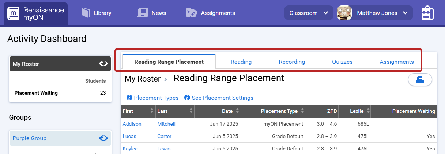Sort by Placement Type column arrows
This screenshot has height=154, width=445.
click(x=302, y=111)
